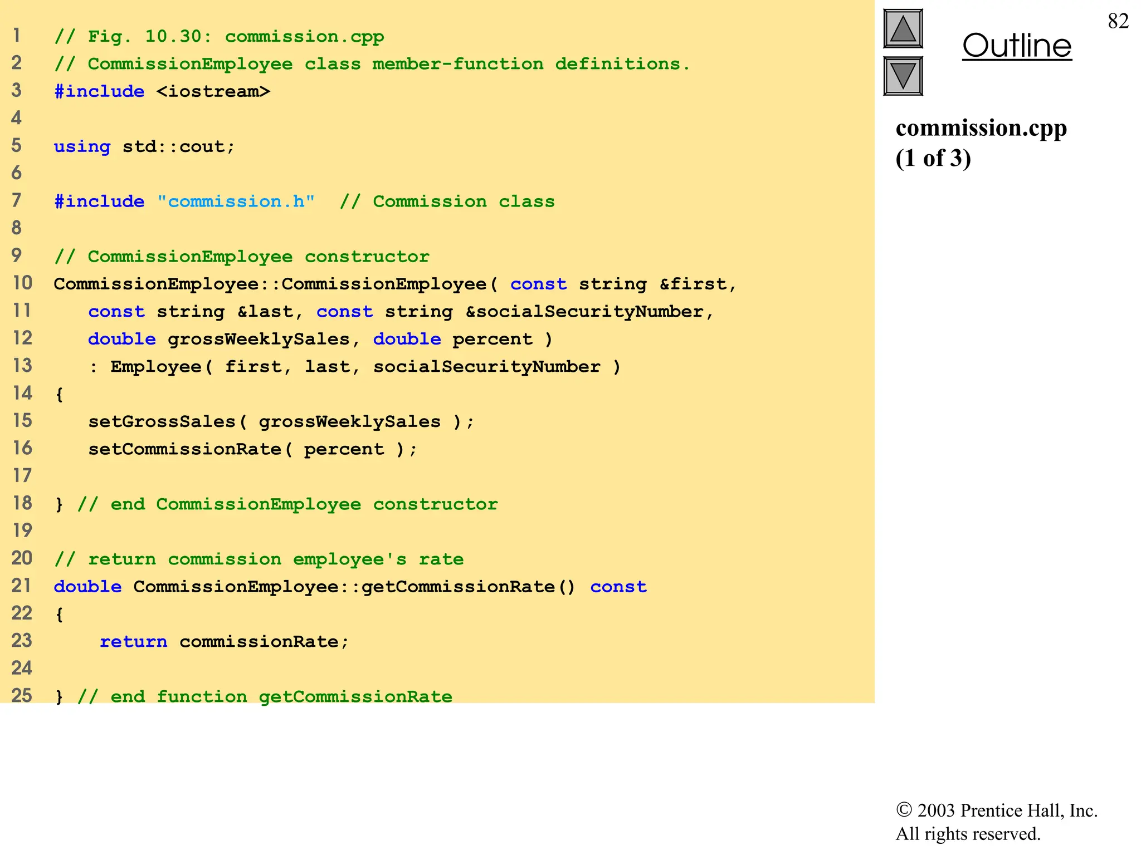Click the return commissionRate statement
The width and height of the screenshot is (1141, 855).
click(x=224, y=642)
